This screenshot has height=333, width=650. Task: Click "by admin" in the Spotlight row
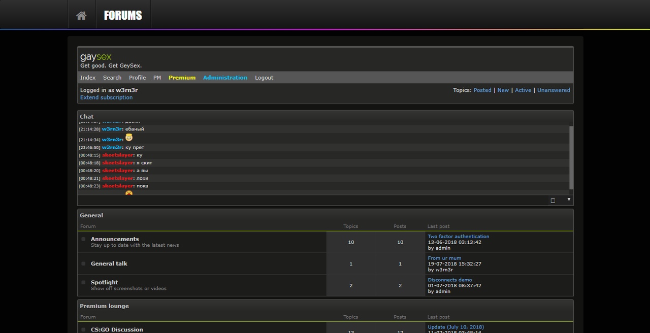click(439, 291)
